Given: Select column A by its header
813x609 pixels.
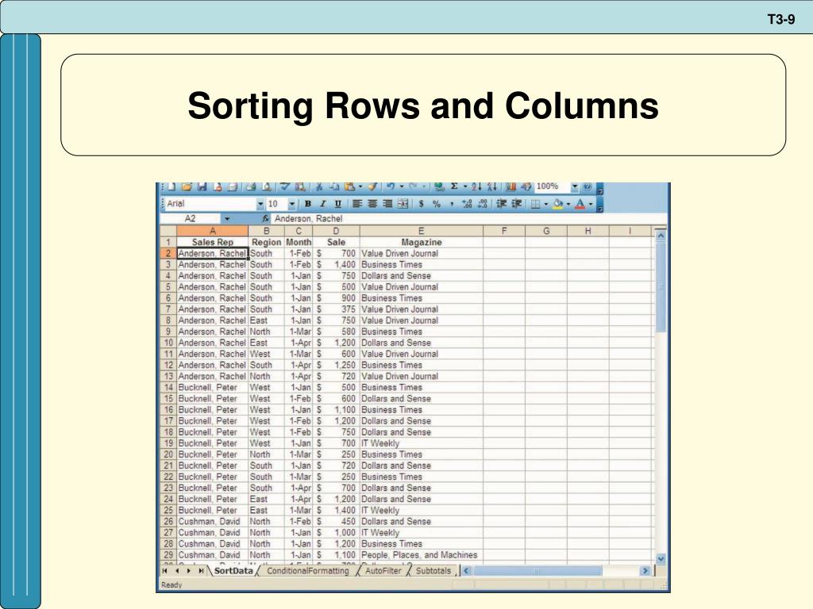Looking at the screenshot, I should point(213,231).
